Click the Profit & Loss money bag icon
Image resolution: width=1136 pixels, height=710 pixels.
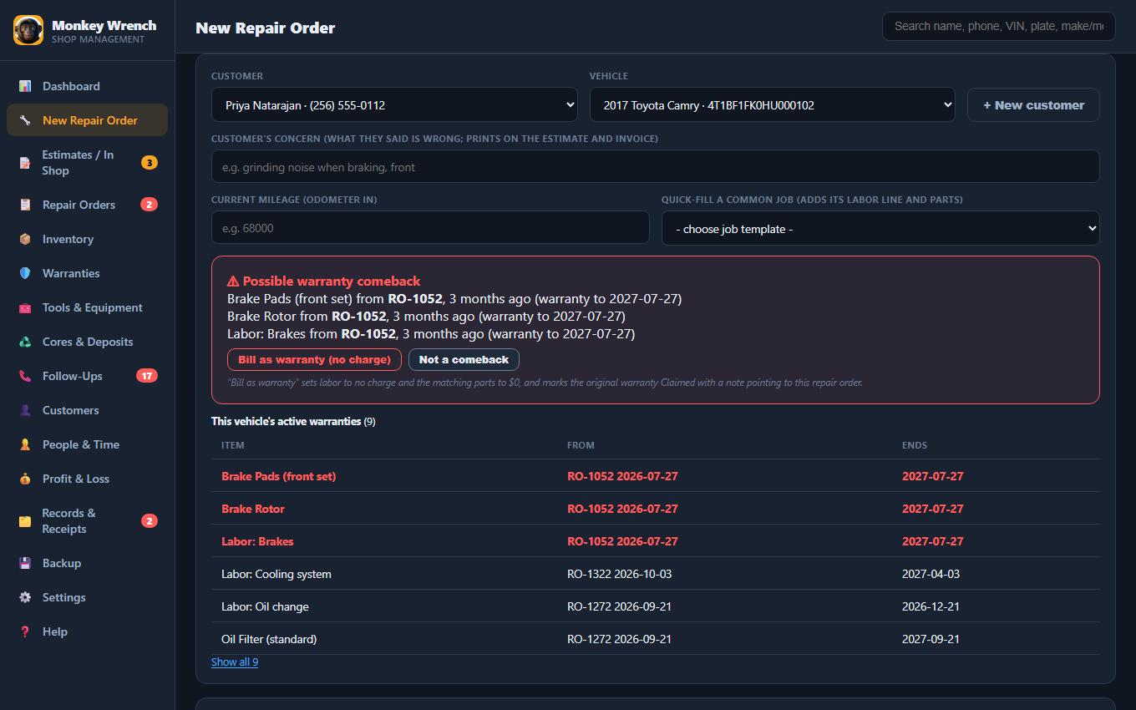point(25,479)
